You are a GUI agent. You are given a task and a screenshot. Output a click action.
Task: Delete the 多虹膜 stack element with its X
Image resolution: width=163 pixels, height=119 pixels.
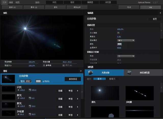pos(77,115)
